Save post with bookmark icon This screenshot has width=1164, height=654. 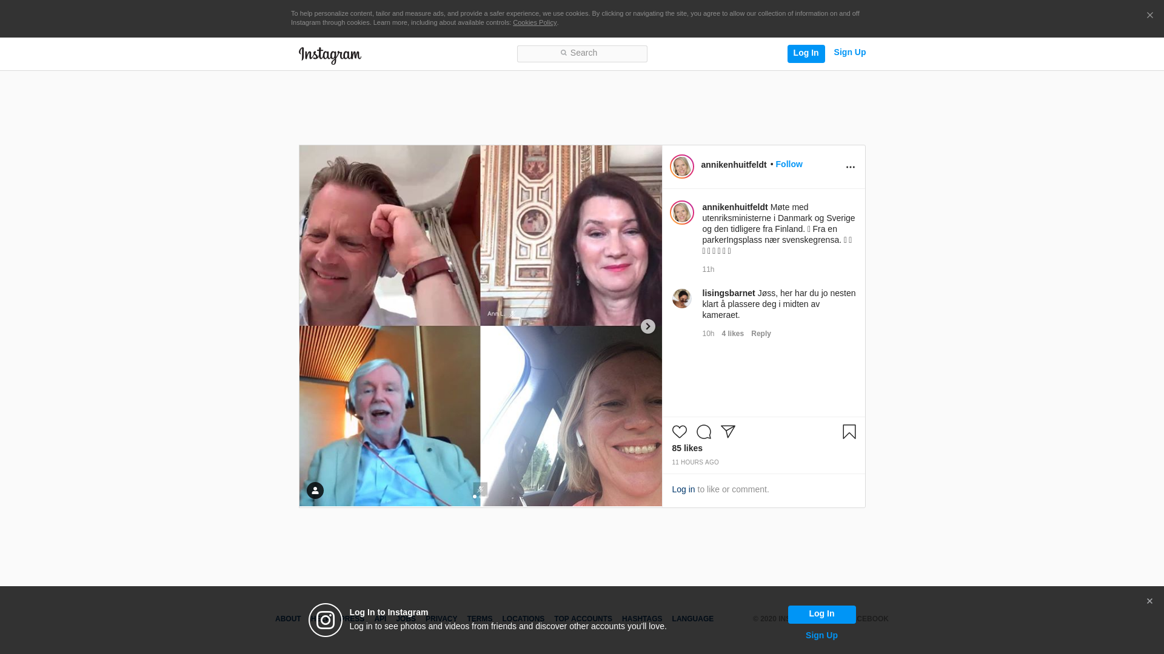pos(849,432)
